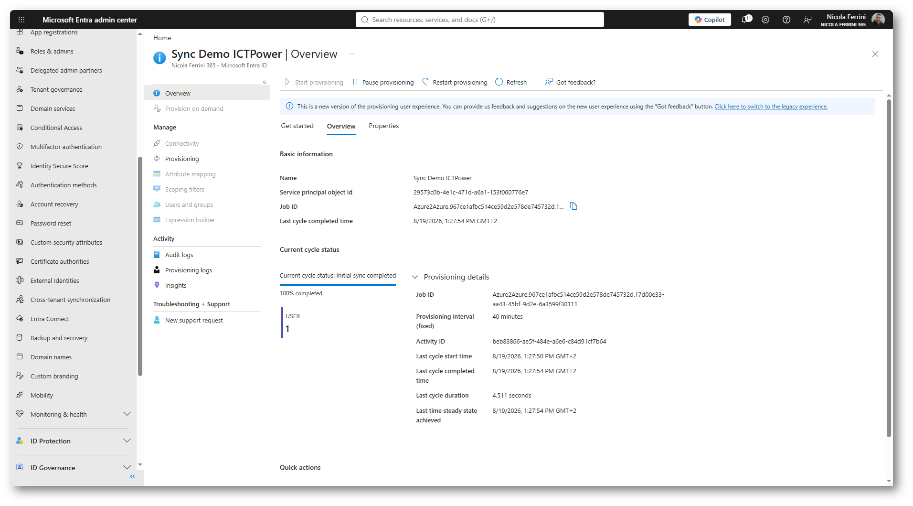Click the Cross-tenant synchronization icon

[20, 300]
